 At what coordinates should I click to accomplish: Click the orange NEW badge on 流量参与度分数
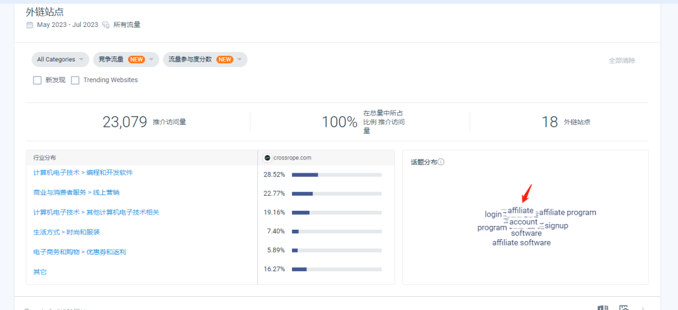click(225, 60)
